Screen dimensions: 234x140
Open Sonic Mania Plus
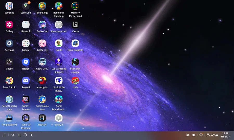click(42, 99)
